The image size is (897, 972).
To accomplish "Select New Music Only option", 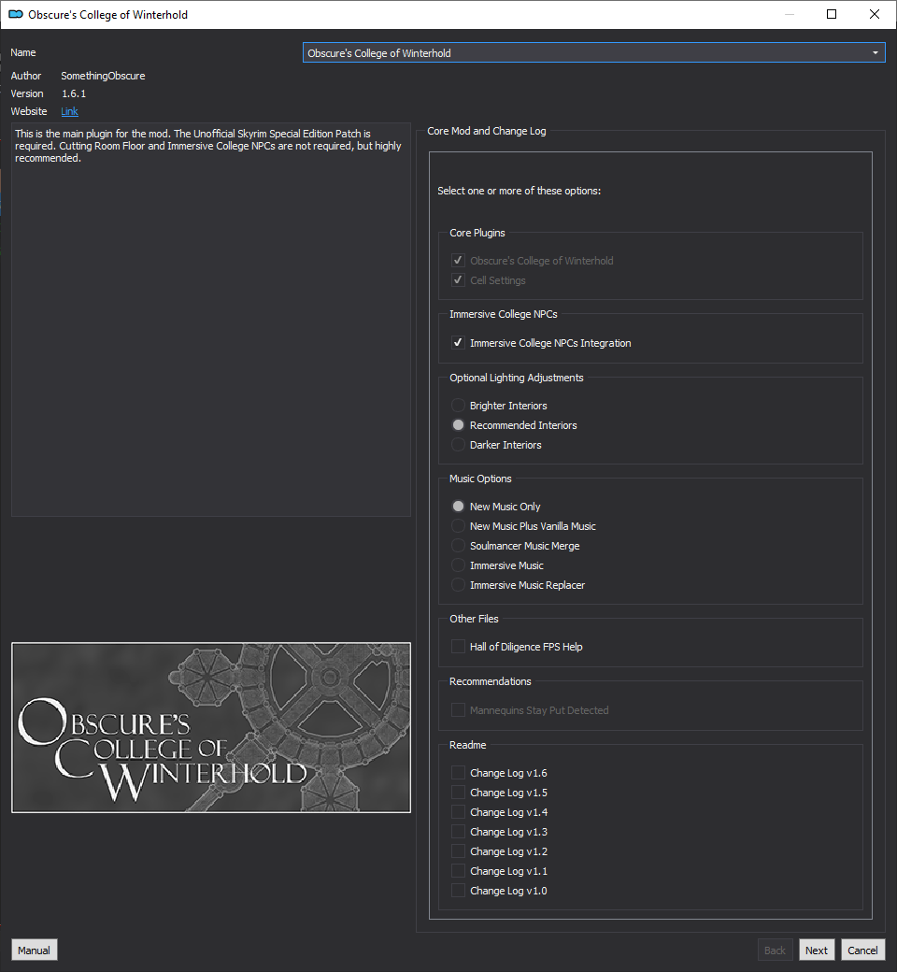I will click(x=458, y=507).
